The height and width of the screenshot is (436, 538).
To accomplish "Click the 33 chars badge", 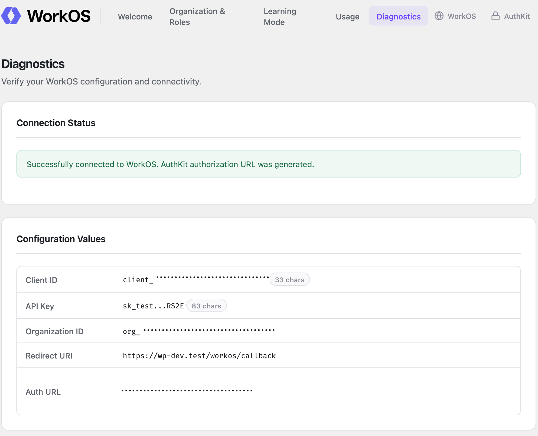I will tap(290, 280).
